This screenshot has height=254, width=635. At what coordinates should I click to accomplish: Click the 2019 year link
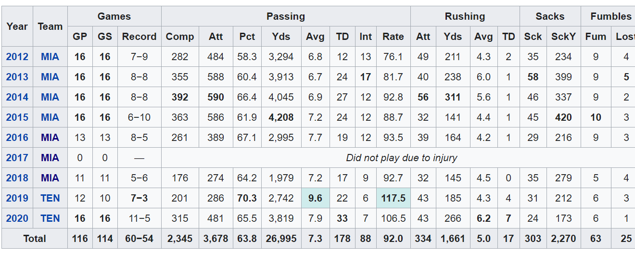tap(17, 198)
